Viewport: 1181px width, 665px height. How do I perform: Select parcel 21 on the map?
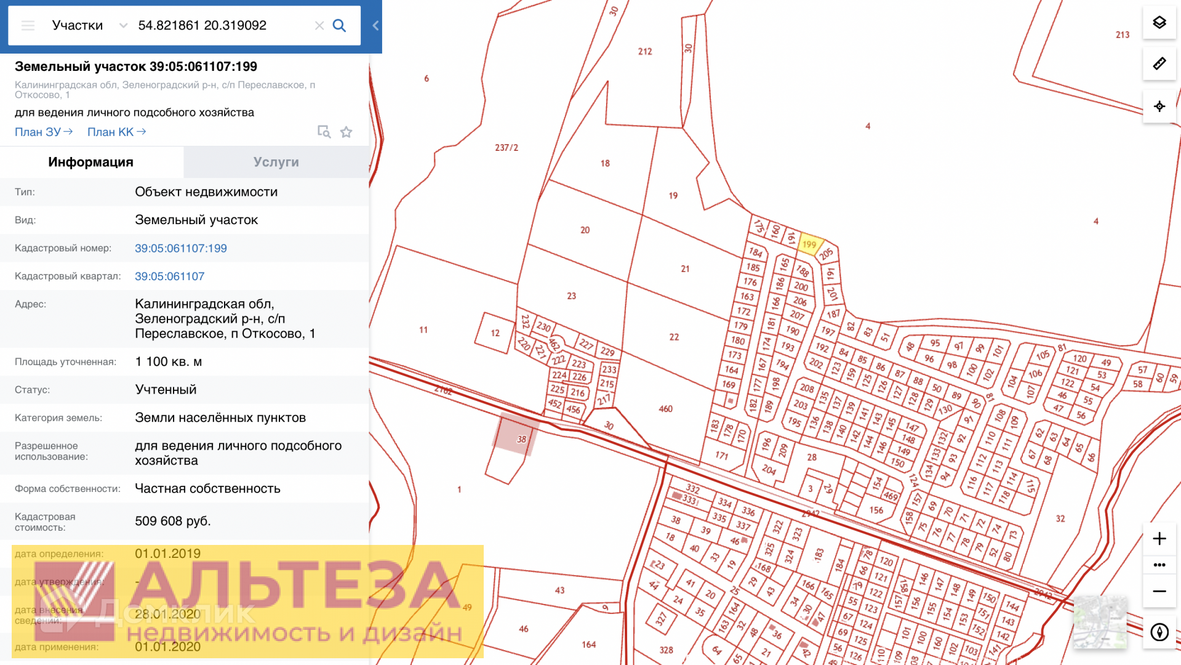click(x=685, y=269)
